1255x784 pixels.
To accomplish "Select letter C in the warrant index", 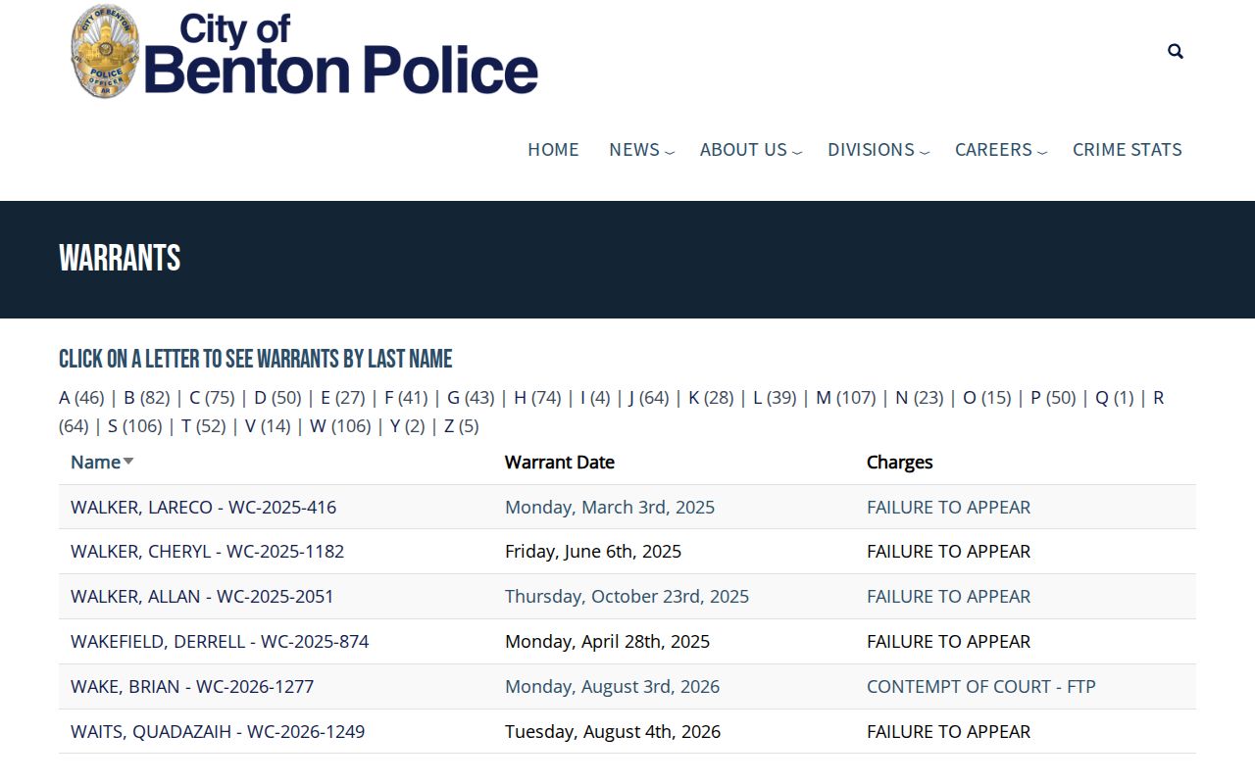I will coord(195,398).
